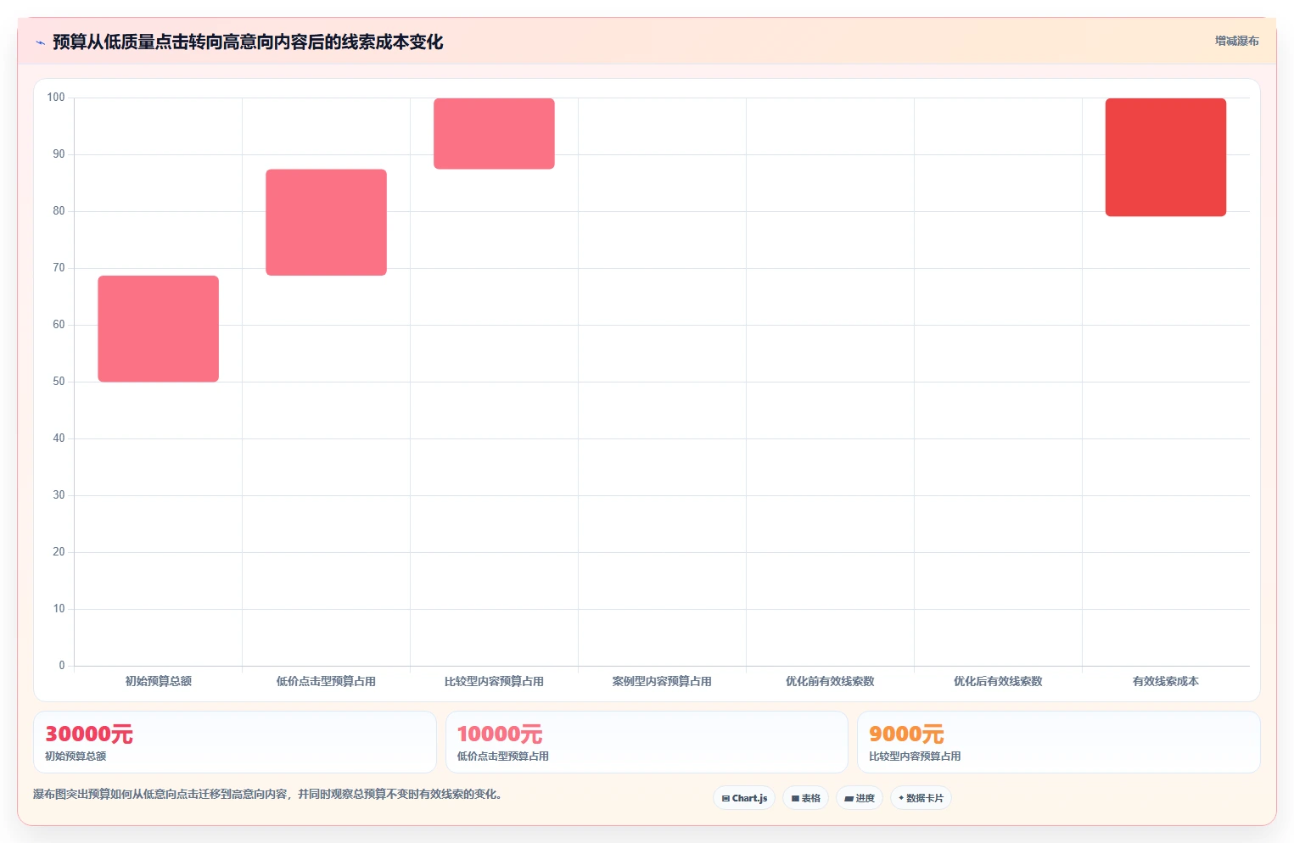Click the 数据卡片 tag chip
1294x843 pixels.
921,798
